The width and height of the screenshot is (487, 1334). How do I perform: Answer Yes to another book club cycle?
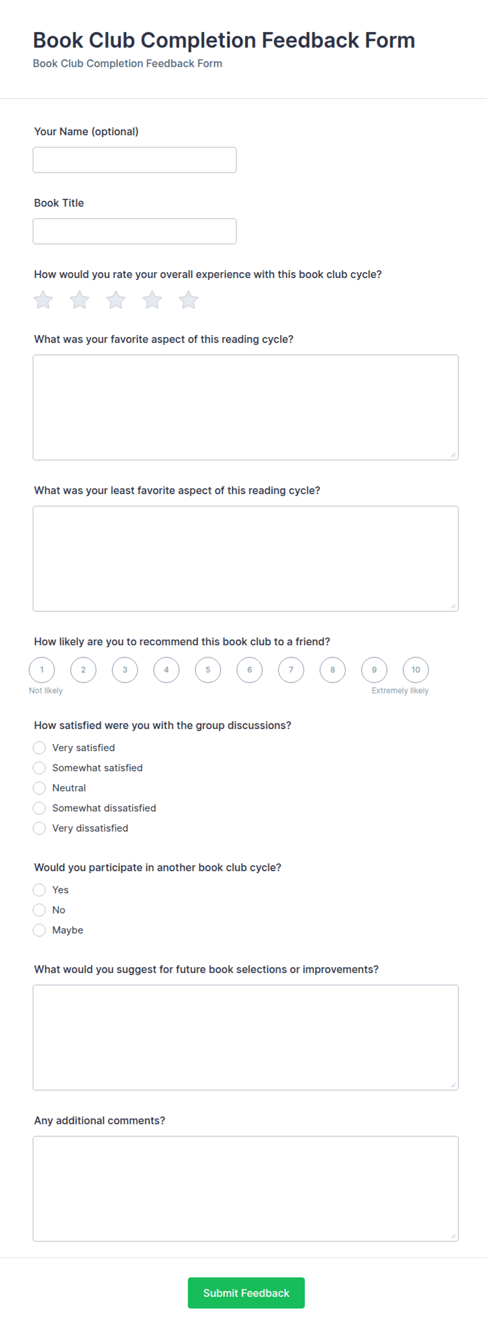point(39,889)
